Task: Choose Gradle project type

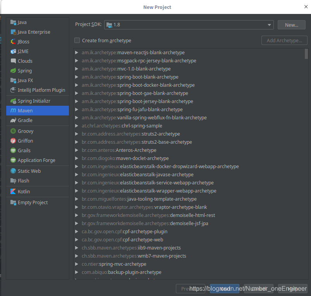Action: pyautogui.click(x=38, y=120)
